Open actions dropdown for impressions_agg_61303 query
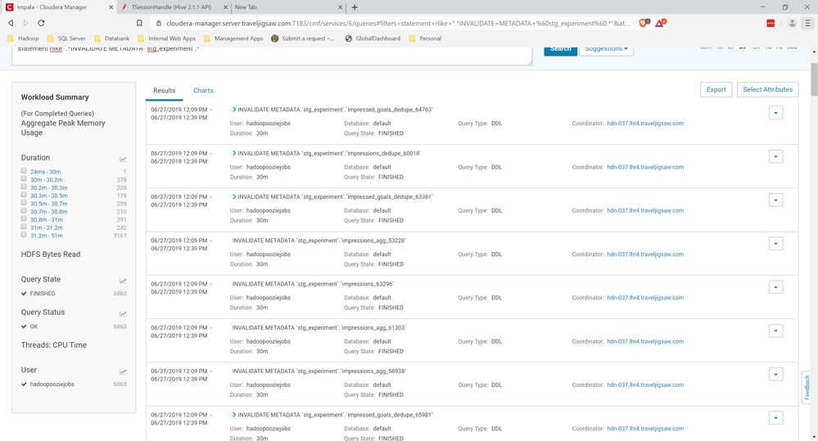818x441 pixels. point(775,331)
